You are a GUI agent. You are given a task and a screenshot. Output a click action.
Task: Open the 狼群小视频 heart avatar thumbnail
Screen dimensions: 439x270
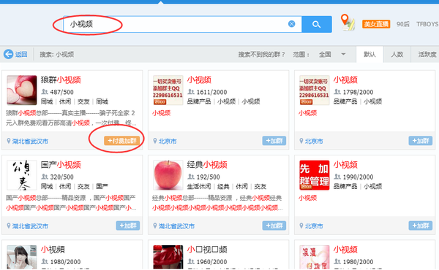[22, 90]
